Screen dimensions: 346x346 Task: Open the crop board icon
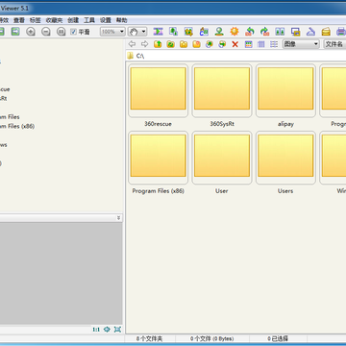(188, 32)
